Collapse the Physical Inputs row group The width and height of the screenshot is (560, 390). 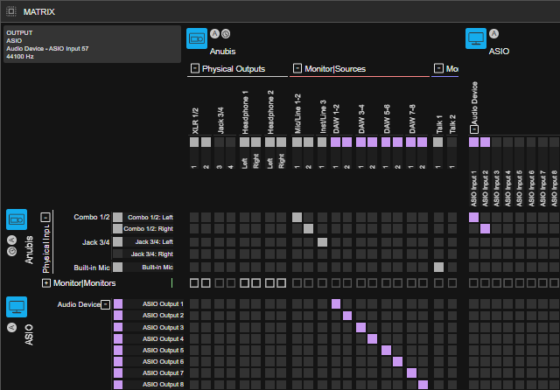coord(45,218)
